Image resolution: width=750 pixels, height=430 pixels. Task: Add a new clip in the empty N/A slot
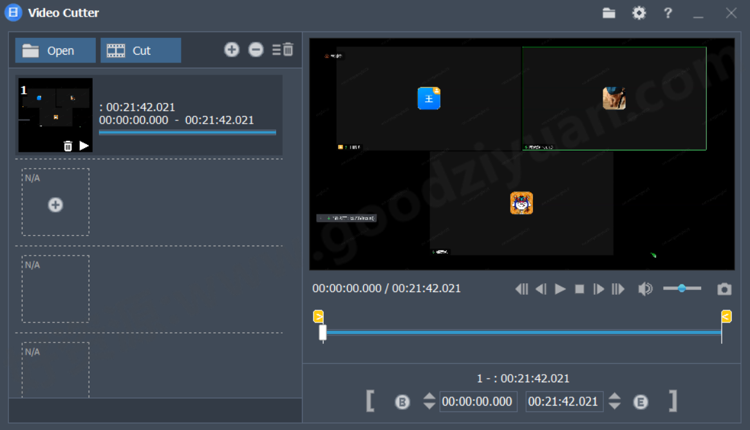[x=55, y=205]
